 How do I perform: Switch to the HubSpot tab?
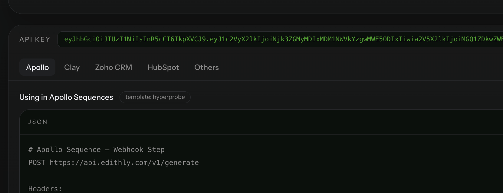coord(163,67)
